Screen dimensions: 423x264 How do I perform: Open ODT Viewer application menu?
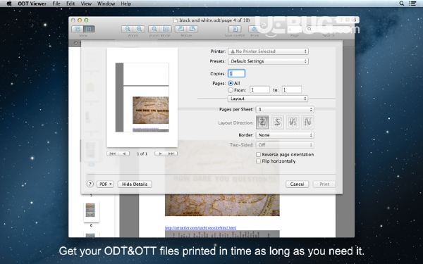coord(32,4)
